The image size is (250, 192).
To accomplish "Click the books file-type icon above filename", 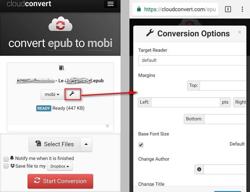I will (62, 68).
